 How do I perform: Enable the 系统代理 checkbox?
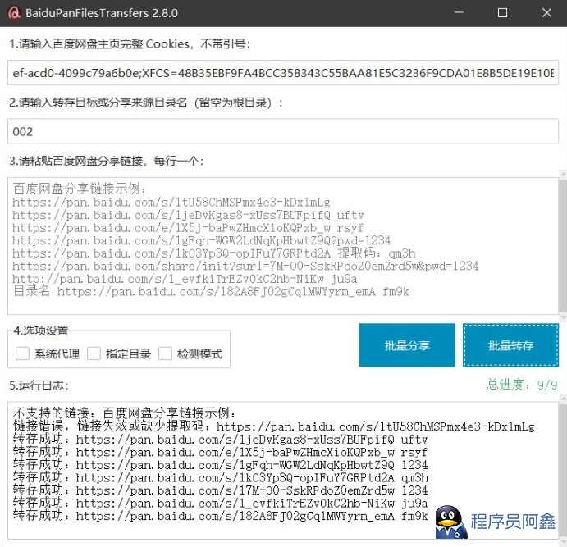click(x=22, y=353)
